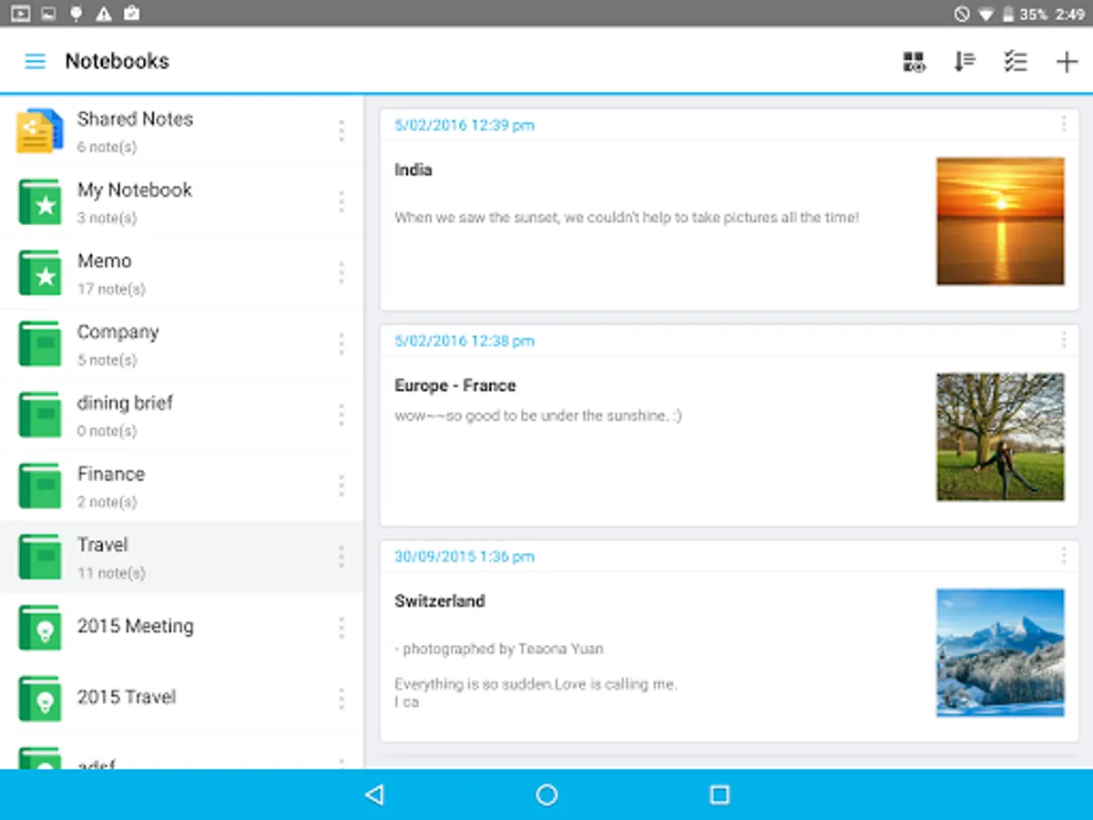The width and height of the screenshot is (1093, 820).
Task: Open overflow menu for 2015 Meeting
Action: pyautogui.click(x=342, y=629)
